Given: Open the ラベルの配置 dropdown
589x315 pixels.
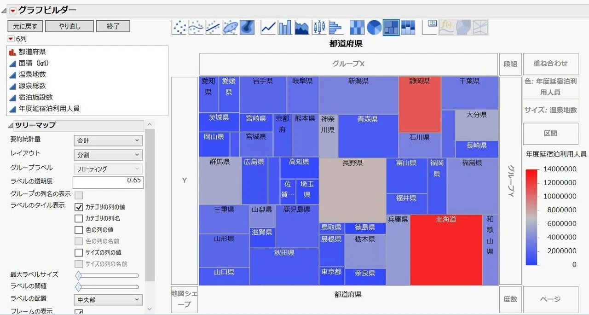Looking at the screenshot, I should point(108,300).
